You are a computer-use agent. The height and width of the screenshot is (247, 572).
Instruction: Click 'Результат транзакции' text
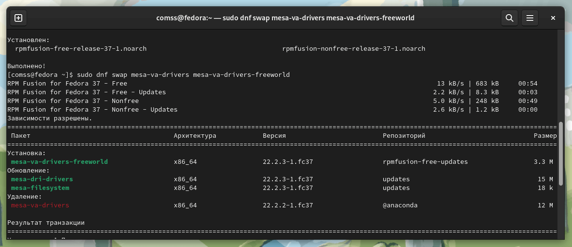46,223
